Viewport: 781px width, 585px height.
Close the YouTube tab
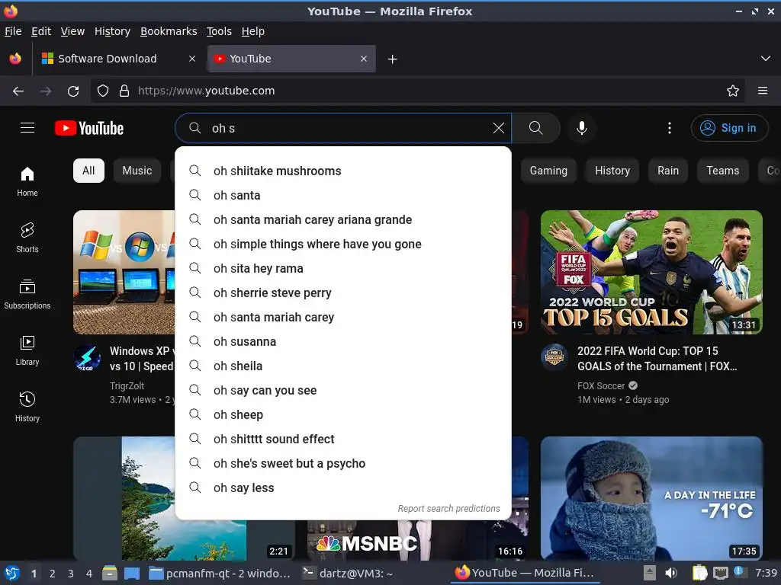click(x=364, y=59)
